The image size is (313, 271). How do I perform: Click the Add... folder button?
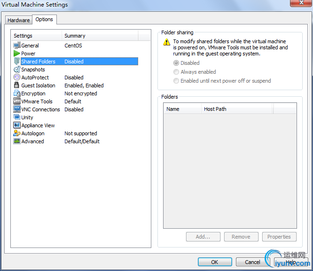203,237
